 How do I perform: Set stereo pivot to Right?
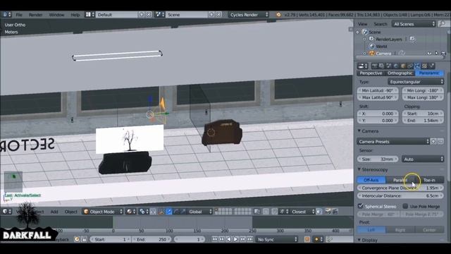pos(400,230)
